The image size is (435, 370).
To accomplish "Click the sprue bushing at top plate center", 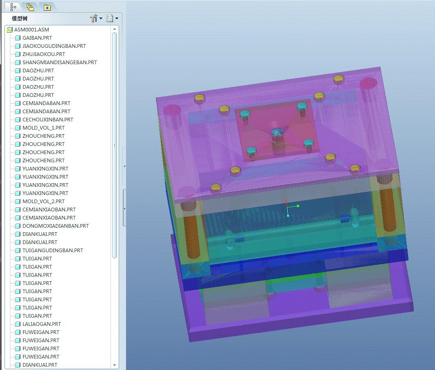I will (x=277, y=132).
